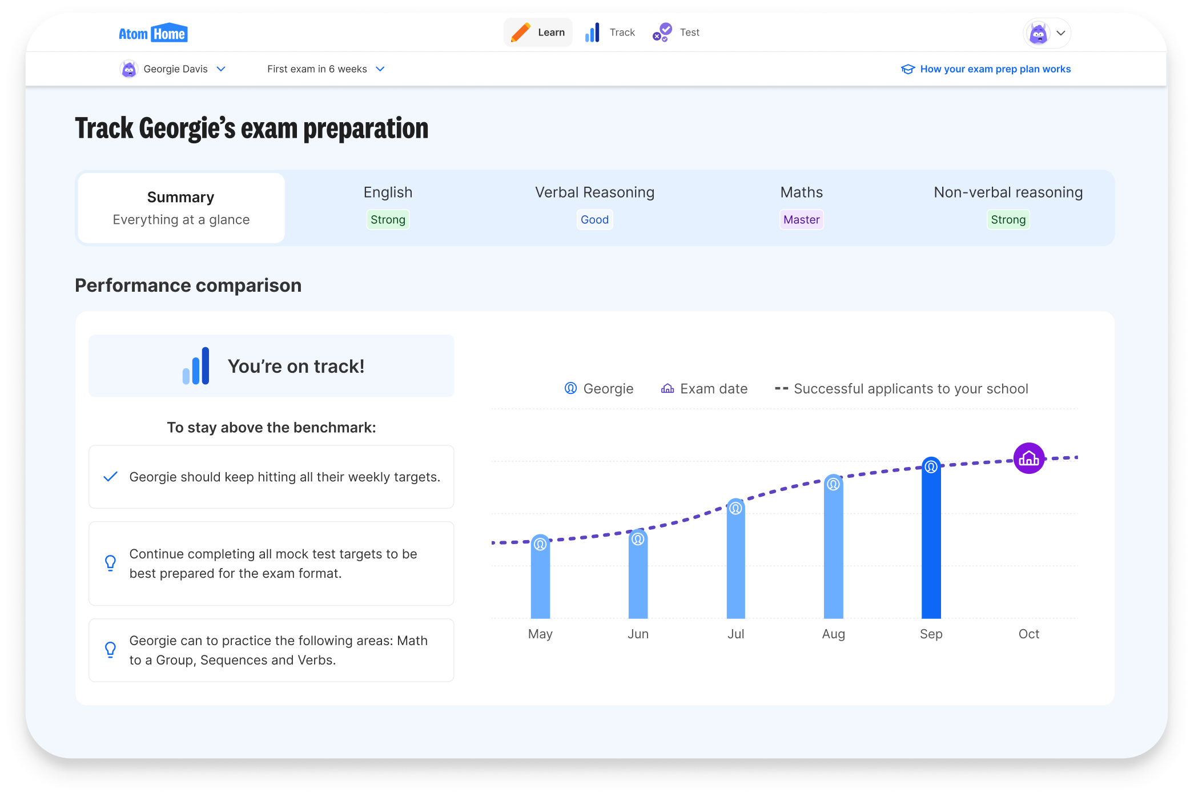Click Georgie's September score marker
The width and height of the screenshot is (1194, 797).
(x=931, y=466)
